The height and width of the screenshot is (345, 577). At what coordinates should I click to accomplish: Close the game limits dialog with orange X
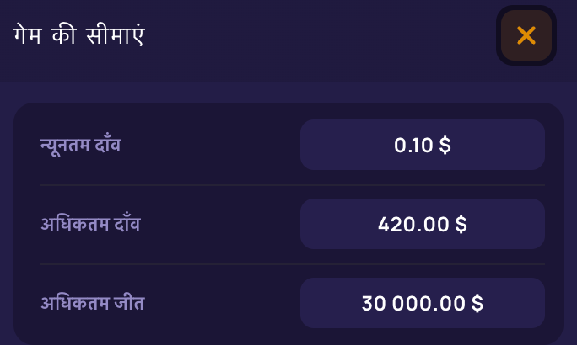point(526,35)
